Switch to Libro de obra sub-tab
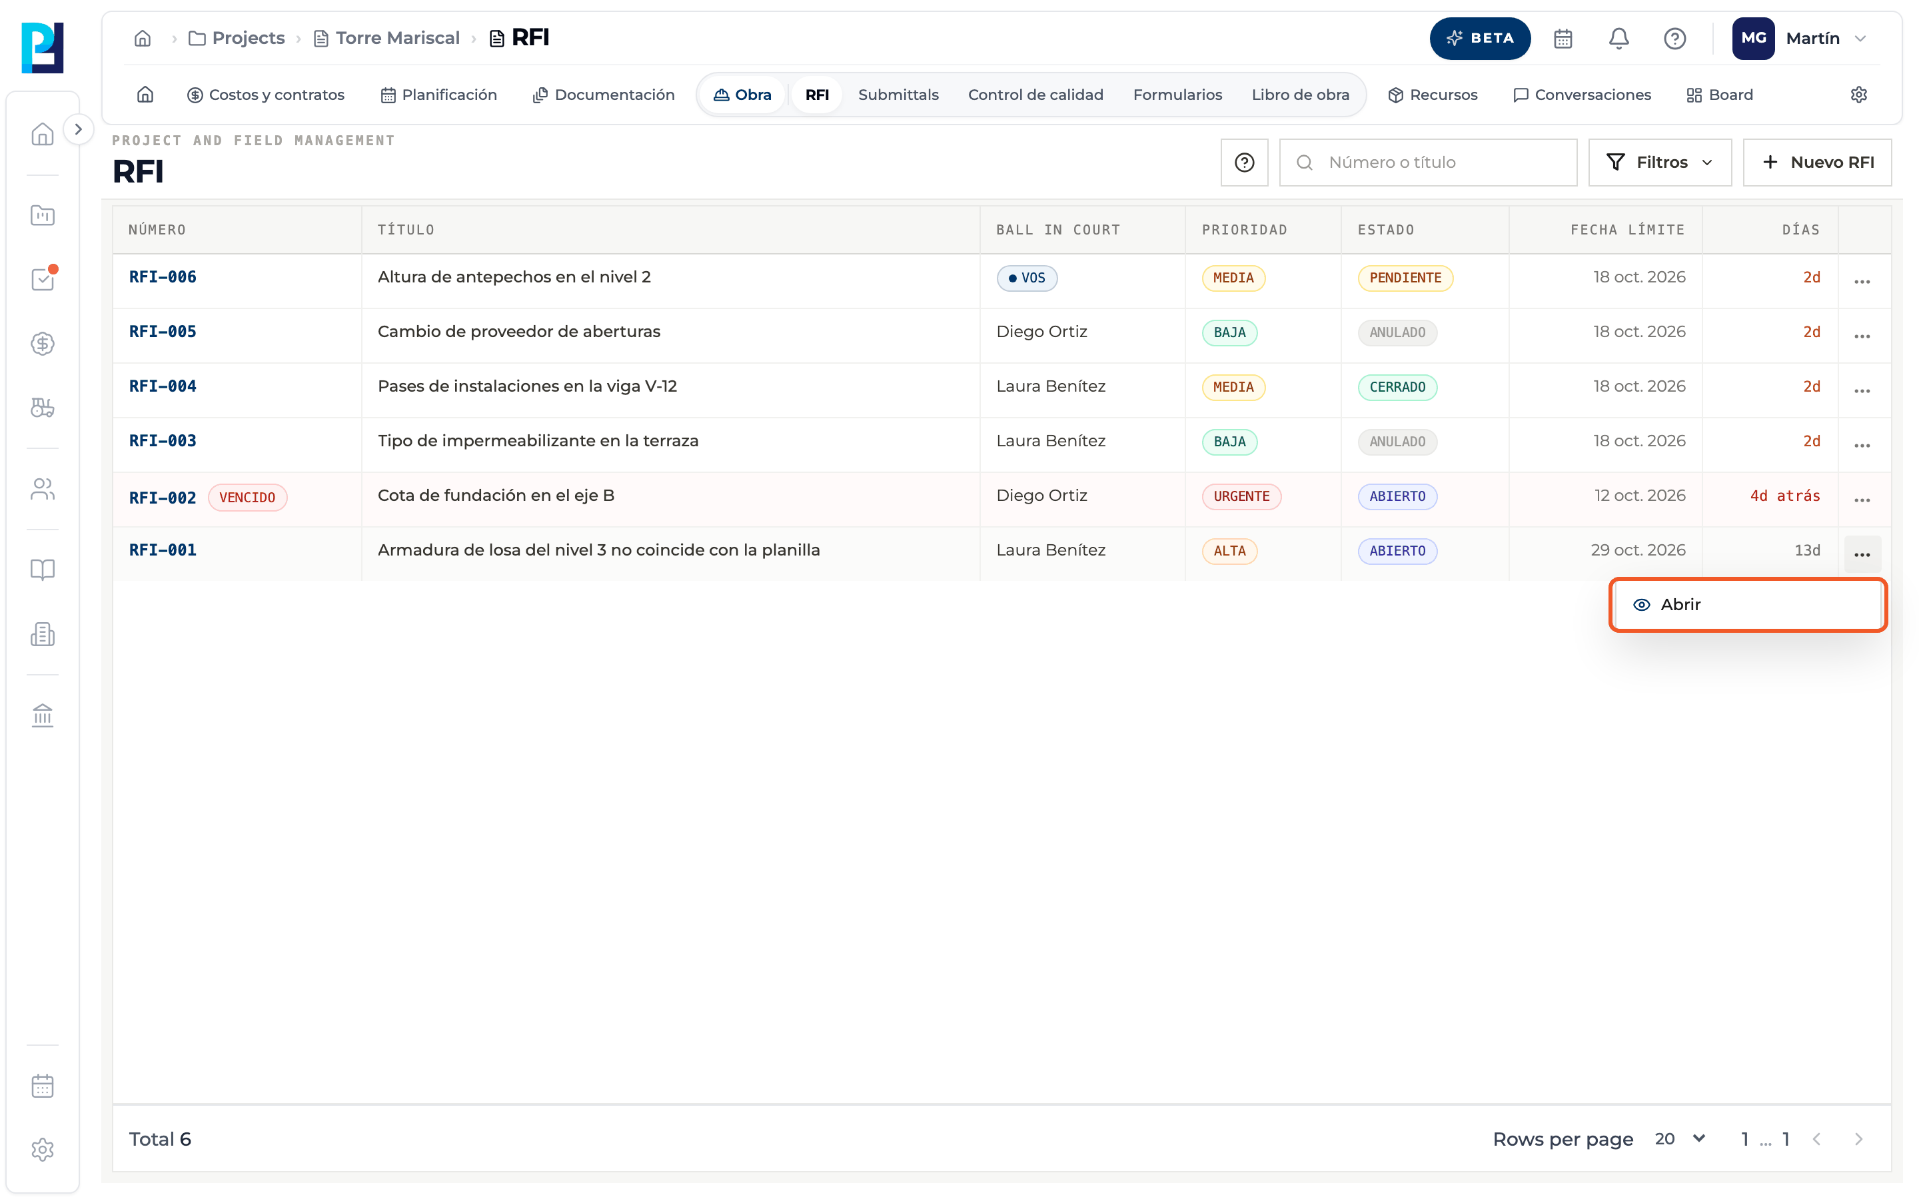 (x=1300, y=95)
